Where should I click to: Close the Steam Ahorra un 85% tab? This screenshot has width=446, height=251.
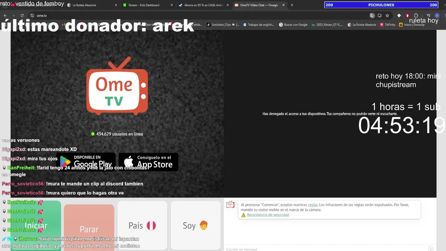[x=228, y=5]
